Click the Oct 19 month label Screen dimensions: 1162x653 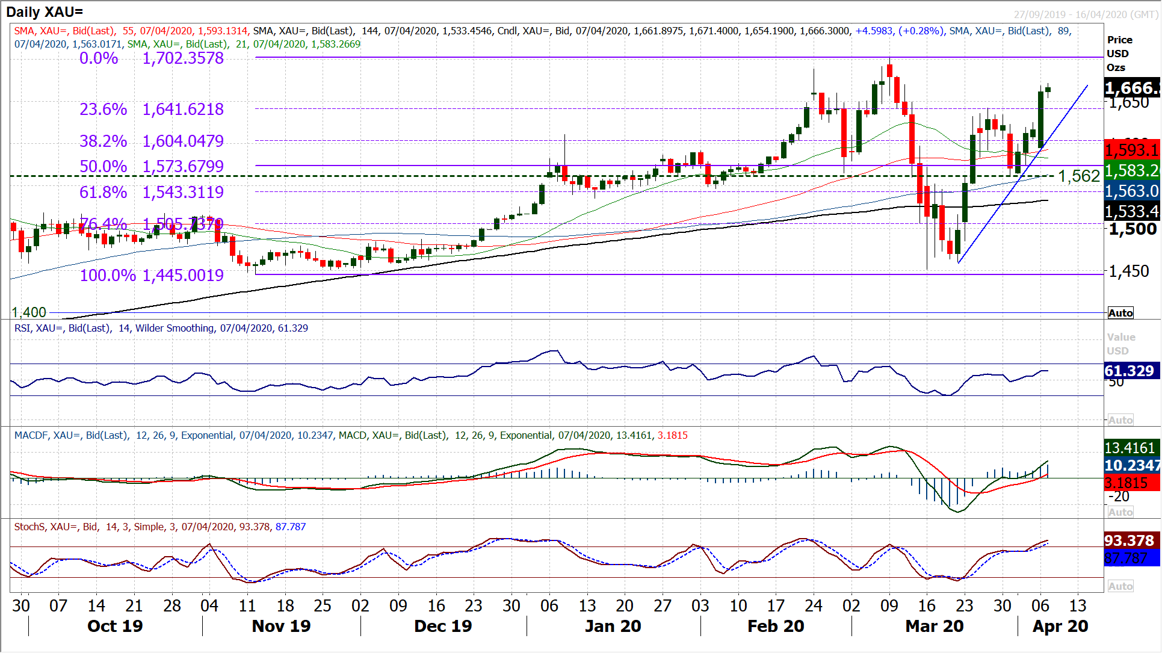coord(115,627)
